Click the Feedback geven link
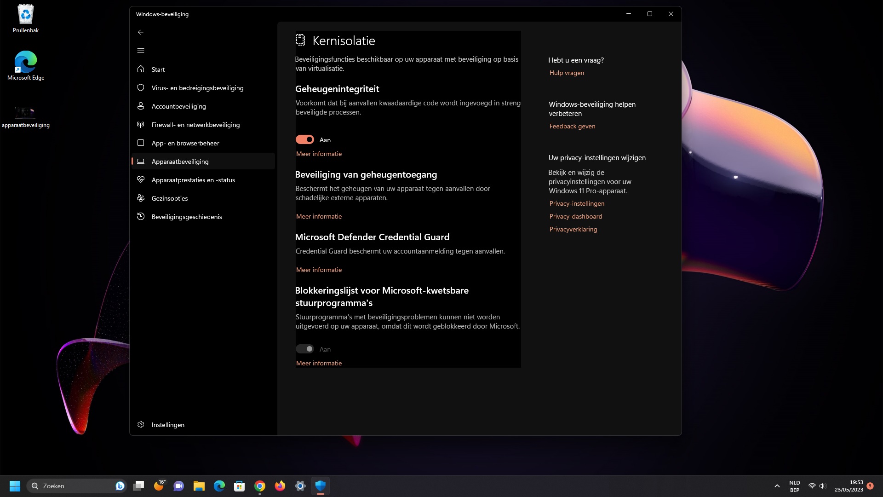 (x=572, y=126)
